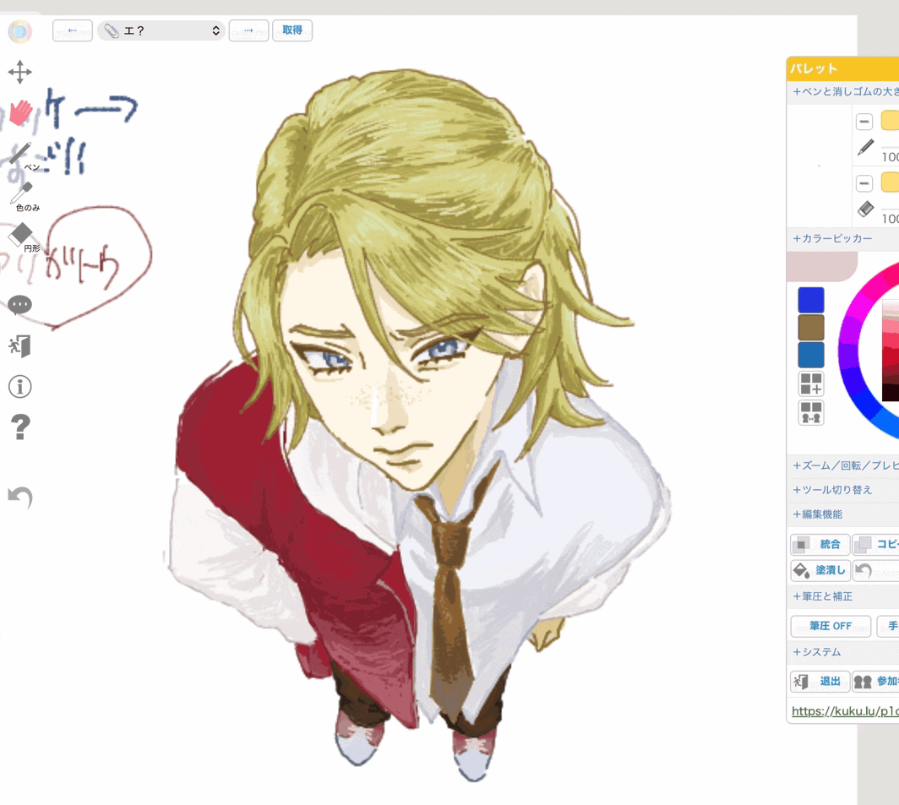Decrease pen size minus button
Image resolution: width=899 pixels, height=805 pixels.
(864, 122)
